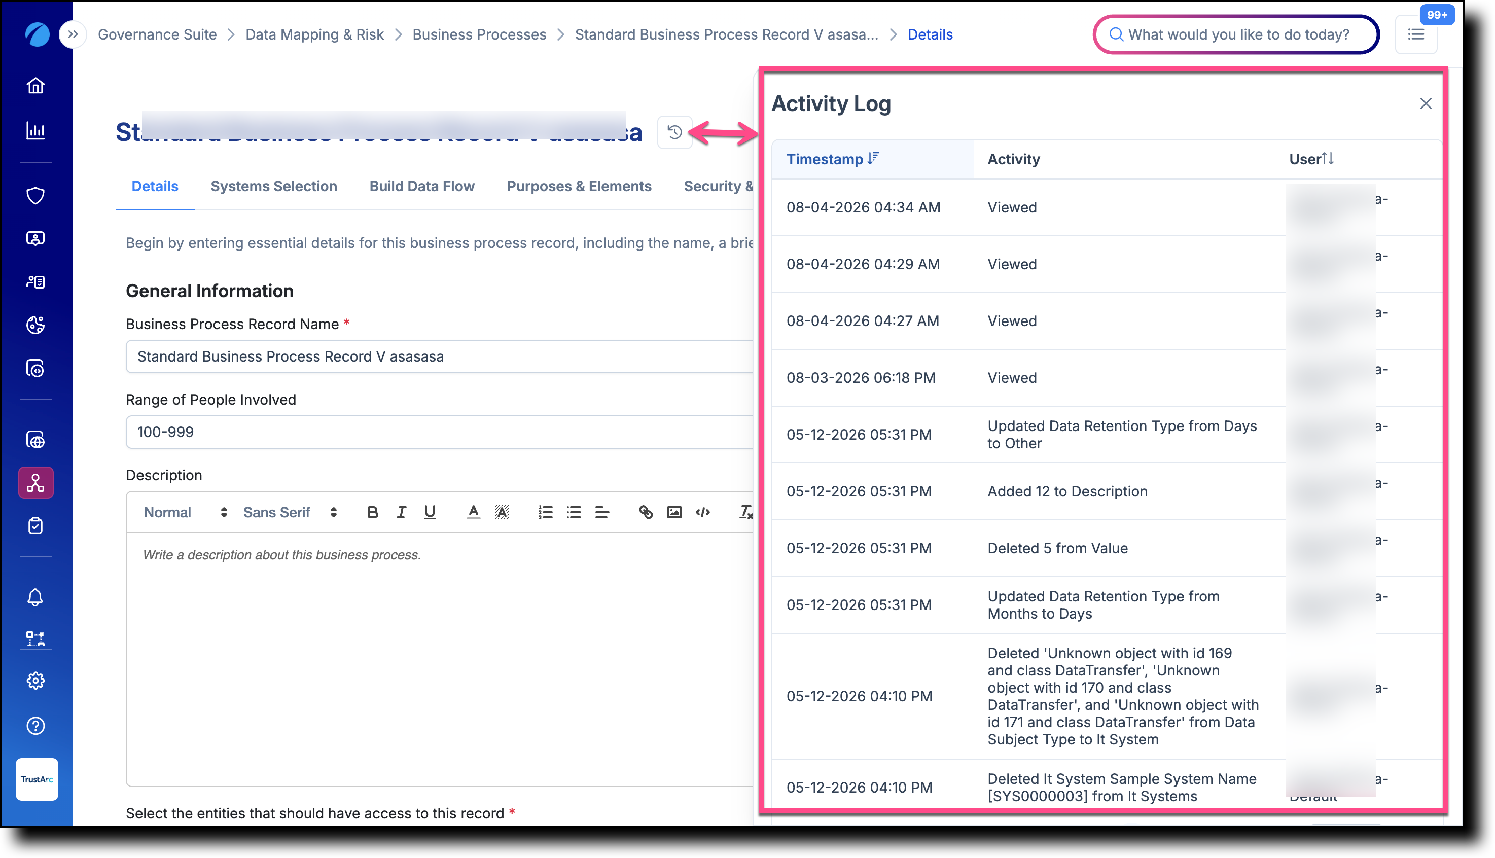Image resolution: width=1495 pixels, height=858 pixels.
Task: Go to Governance Suite breadcrumb
Action: pyautogui.click(x=157, y=34)
